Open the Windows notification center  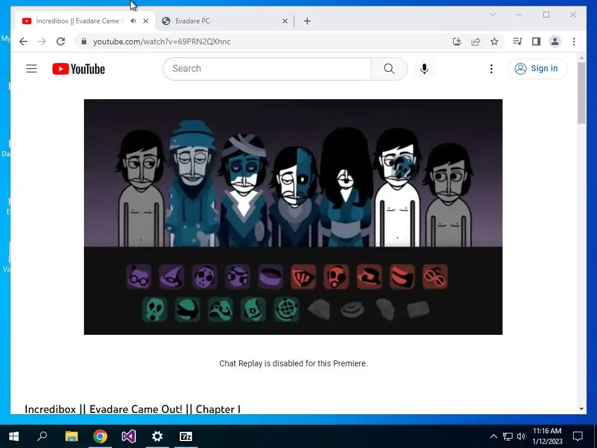click(x=578, y=436)
